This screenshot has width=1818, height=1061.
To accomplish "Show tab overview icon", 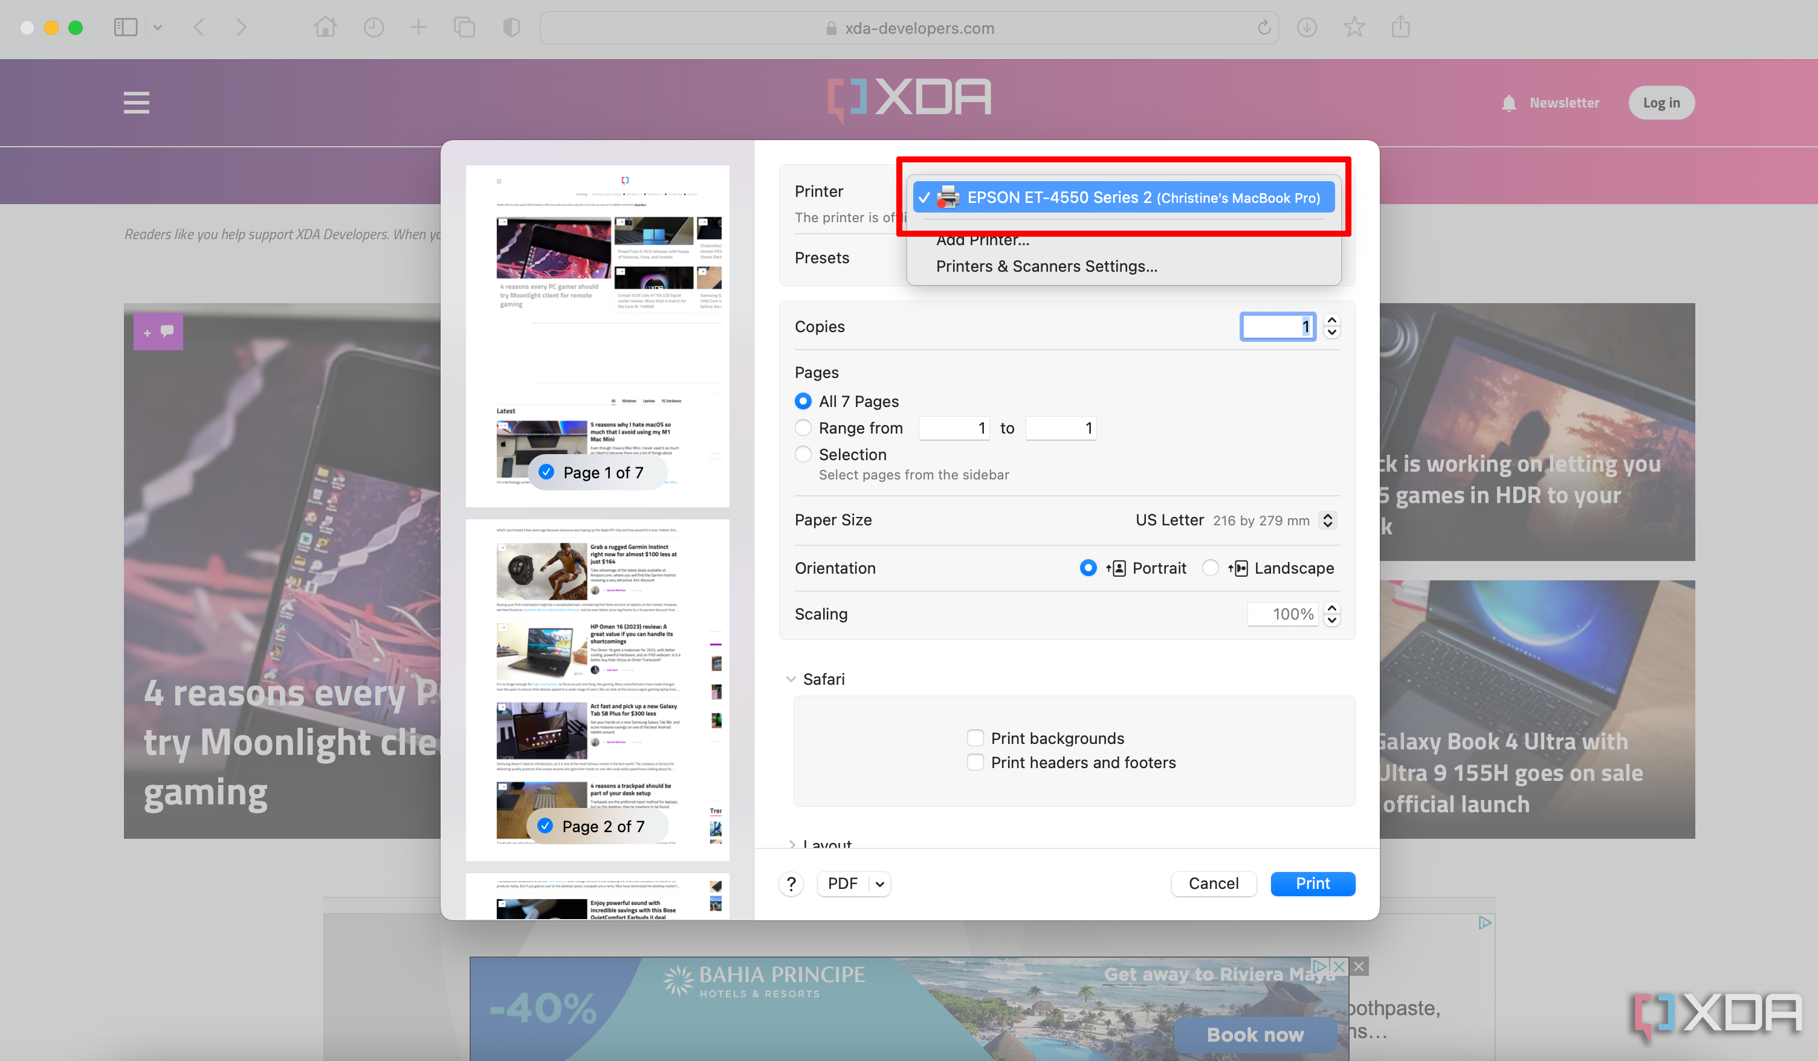I will (x=464, y=27).
